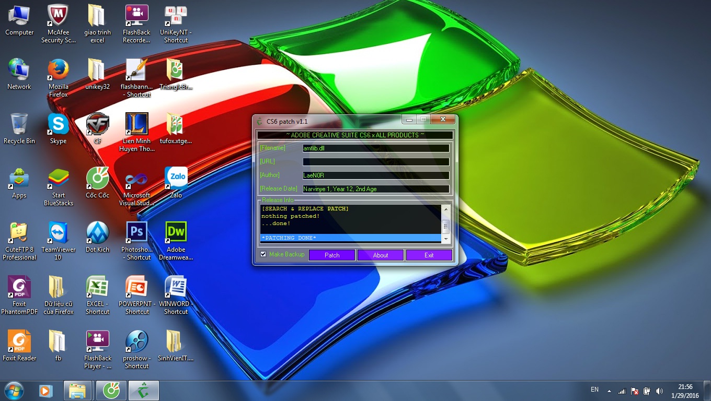Click the About button in CS6 patch
This screenshot has height=401, width=711.
click(381, 255)
